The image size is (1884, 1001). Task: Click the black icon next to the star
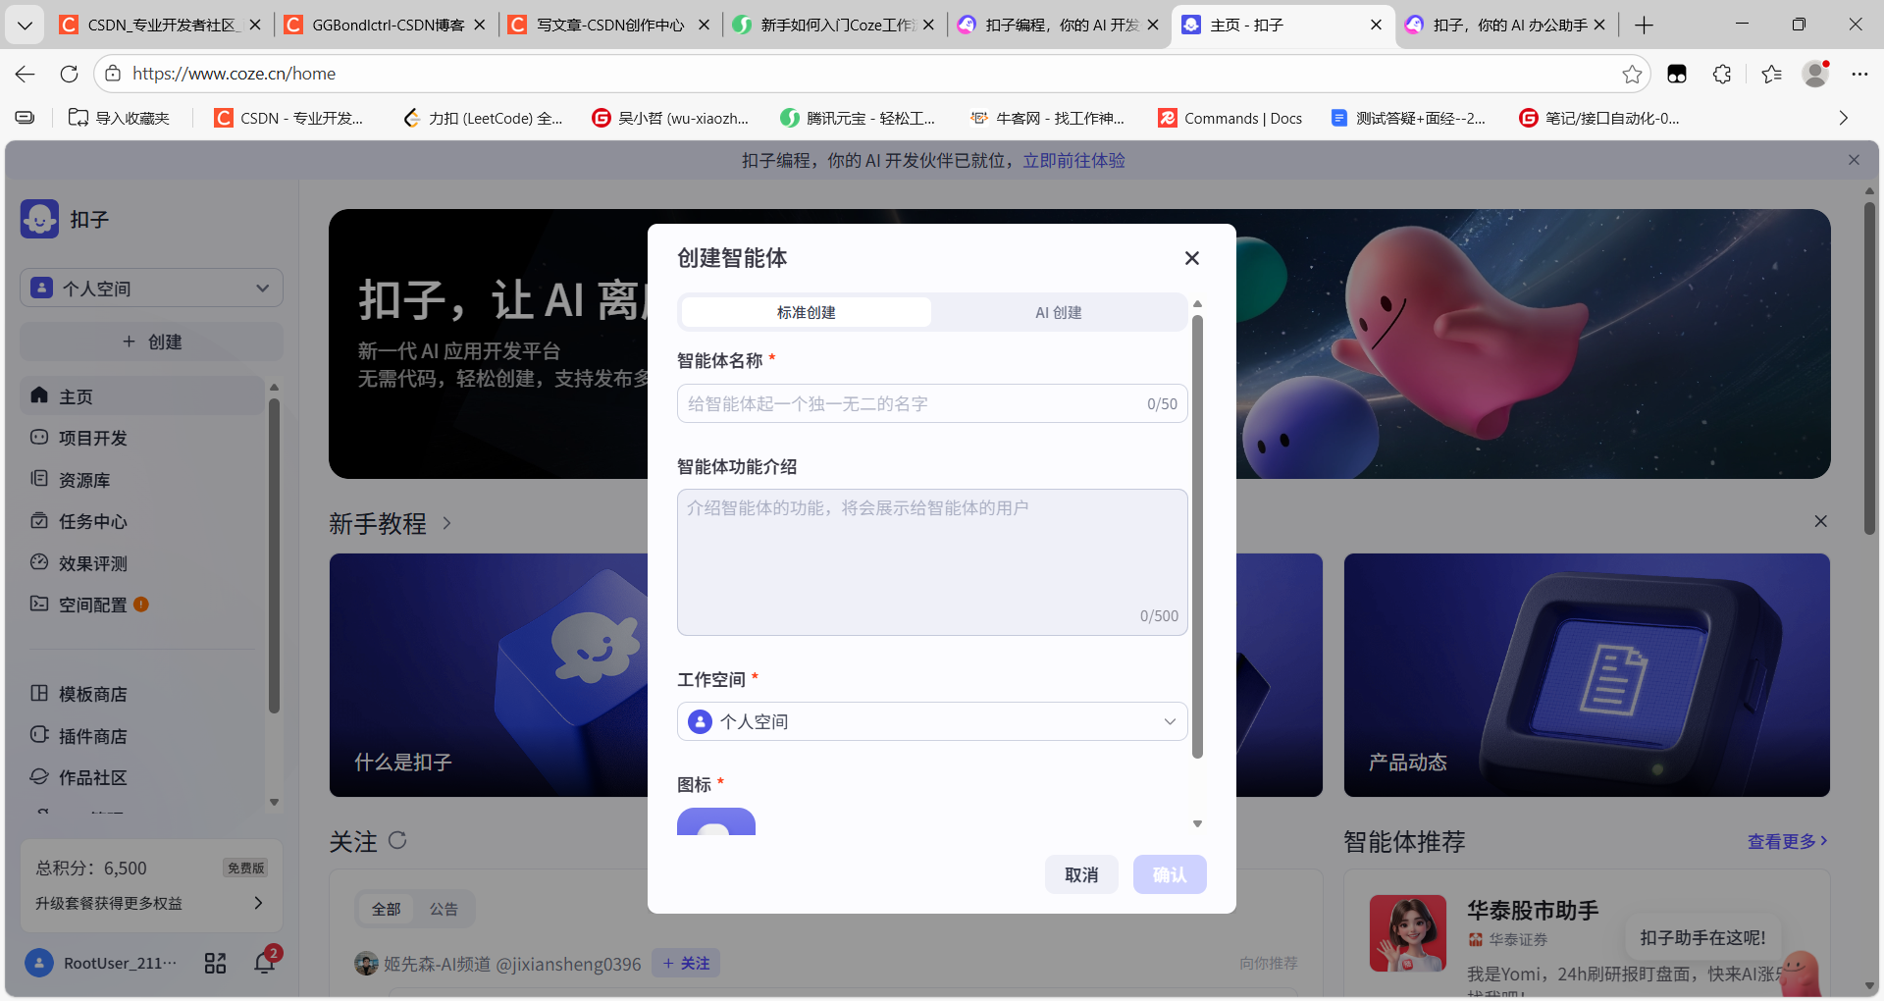pos(1677,74)
